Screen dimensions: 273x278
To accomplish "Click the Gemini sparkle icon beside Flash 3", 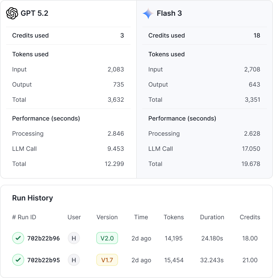I will [x=148, y=13].
